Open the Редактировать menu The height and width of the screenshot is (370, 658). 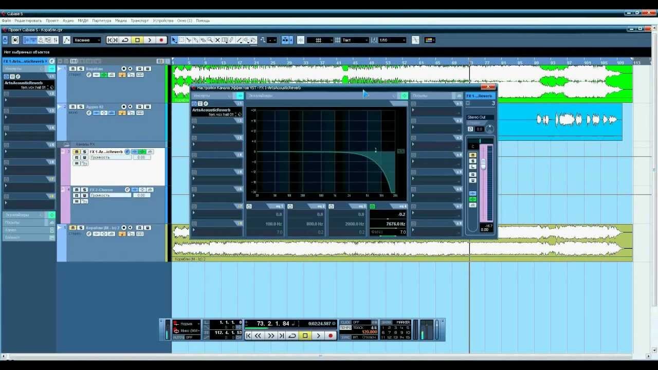[28, 21]
